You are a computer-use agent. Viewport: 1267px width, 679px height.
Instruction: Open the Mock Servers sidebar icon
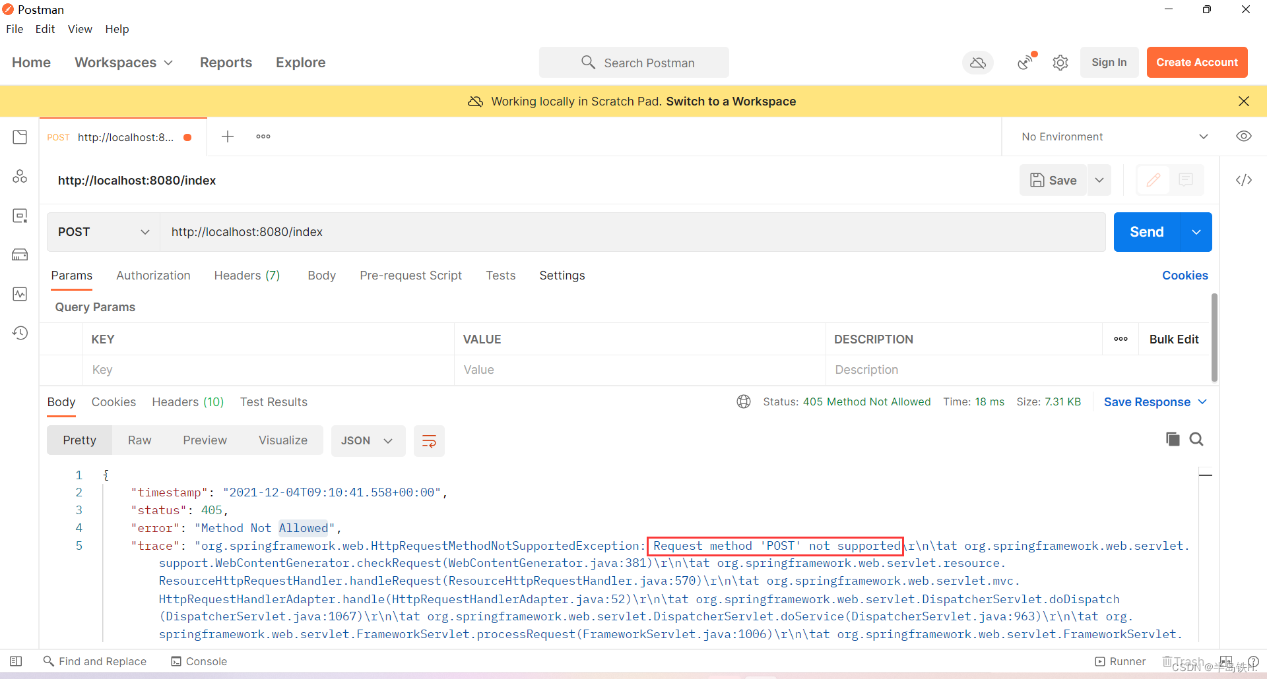(20, 254)
